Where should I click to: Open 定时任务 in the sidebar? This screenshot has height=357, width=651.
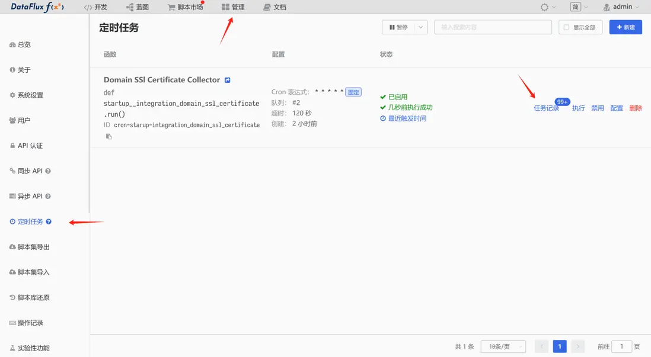(x=27, y=221)
